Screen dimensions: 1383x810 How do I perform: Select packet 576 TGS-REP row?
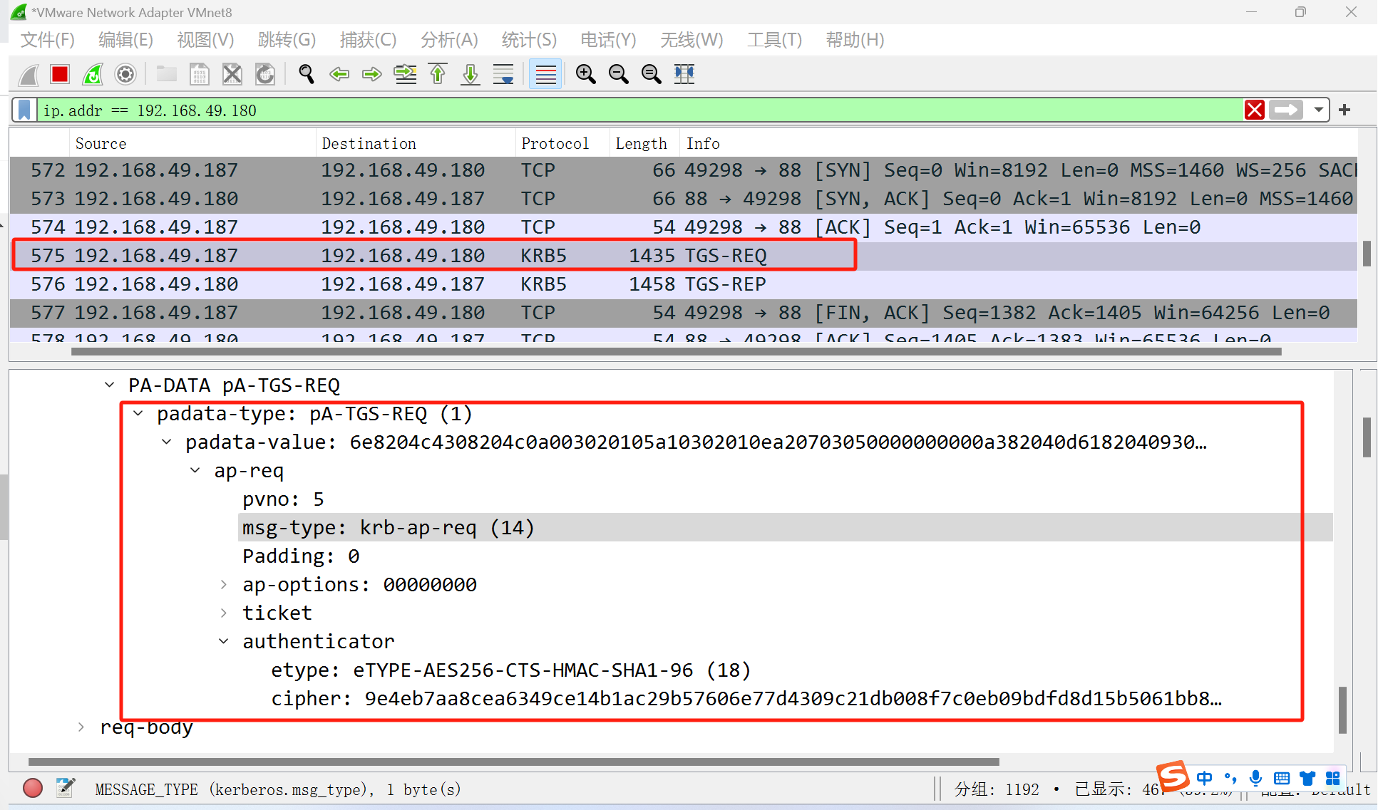[x=428, y=284]
